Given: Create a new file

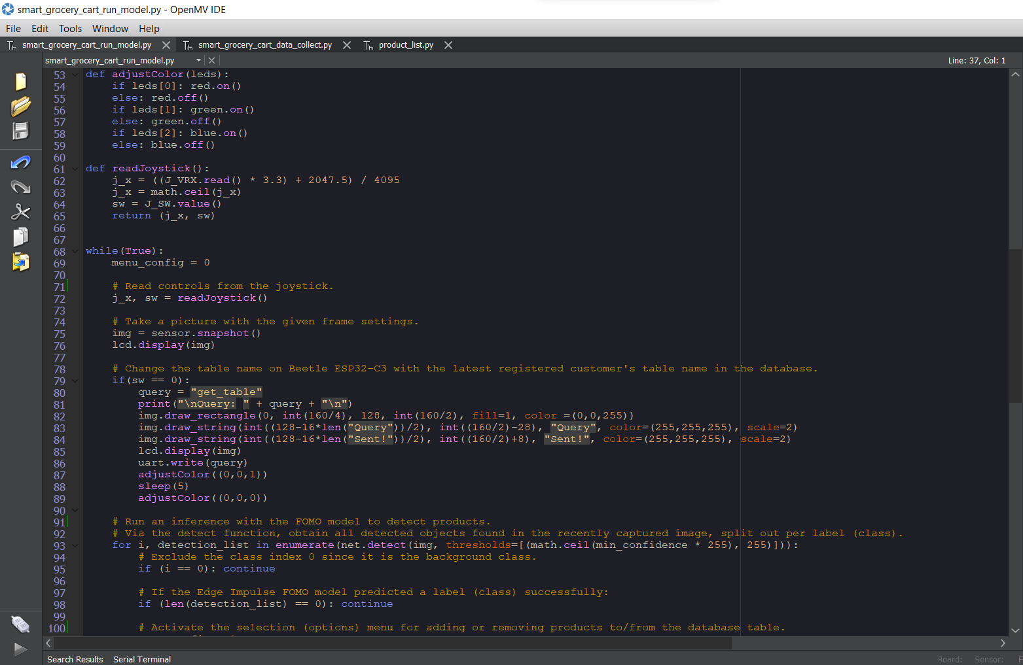Looking at the screenshot, I should tap(20, 80).
